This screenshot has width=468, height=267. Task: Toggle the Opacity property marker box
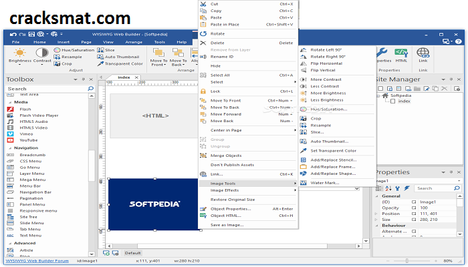(414, 208)
